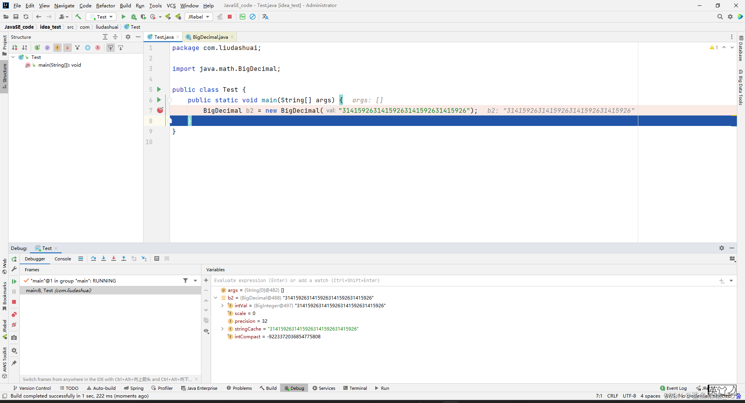Start debugging with the bug icon
Viewport: 745px width, 403px height.
133,17
